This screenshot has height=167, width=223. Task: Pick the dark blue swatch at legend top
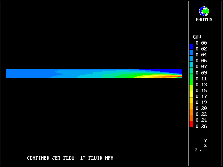point(191,46)
